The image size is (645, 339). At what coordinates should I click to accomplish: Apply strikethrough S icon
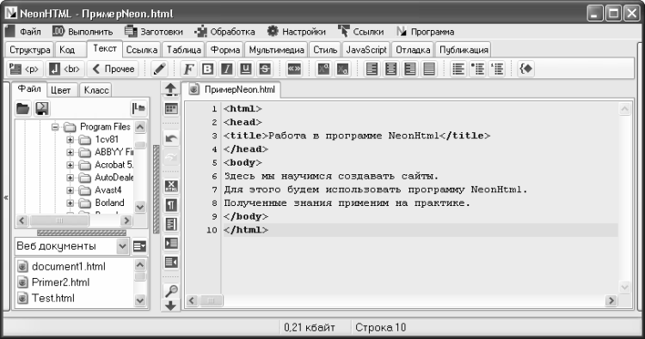pos(265,69)
